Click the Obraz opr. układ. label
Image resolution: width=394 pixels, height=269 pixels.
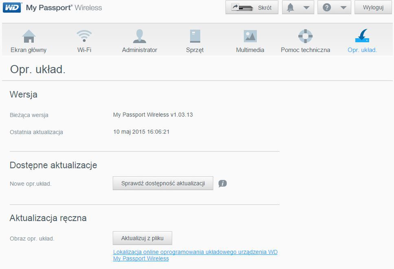click(x=32, y=239)
